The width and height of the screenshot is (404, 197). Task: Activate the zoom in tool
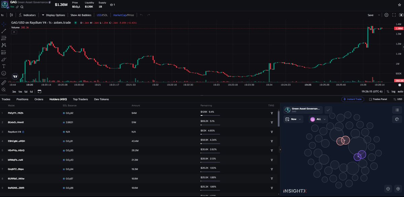(4, 90)
